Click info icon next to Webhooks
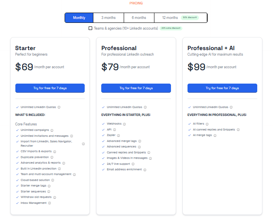 (x=124, y=124)
